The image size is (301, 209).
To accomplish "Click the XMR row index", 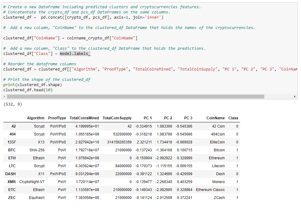I will (x=12, y=182).
